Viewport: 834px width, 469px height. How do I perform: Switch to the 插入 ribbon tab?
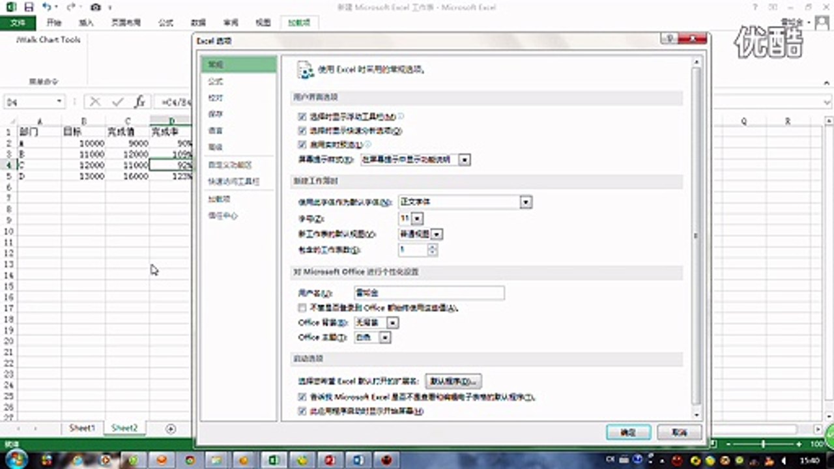pyautogui.click(x=86, y=22)
